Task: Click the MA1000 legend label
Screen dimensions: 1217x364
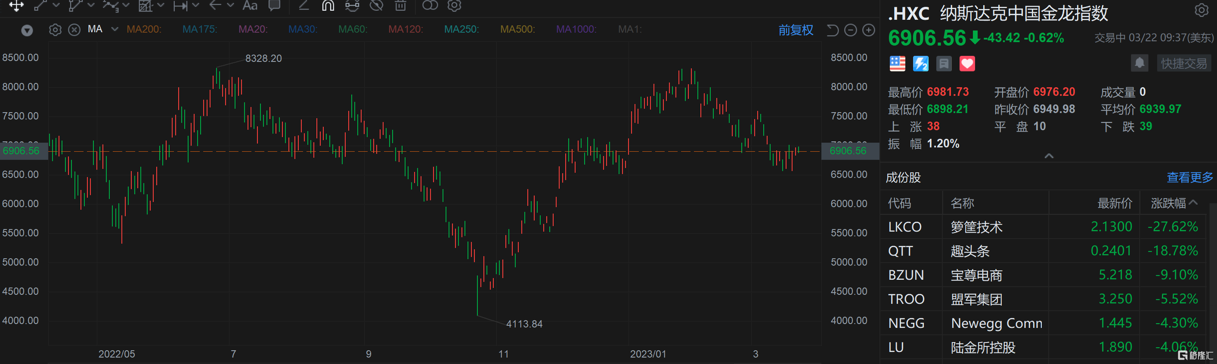Action: (576, 29)
